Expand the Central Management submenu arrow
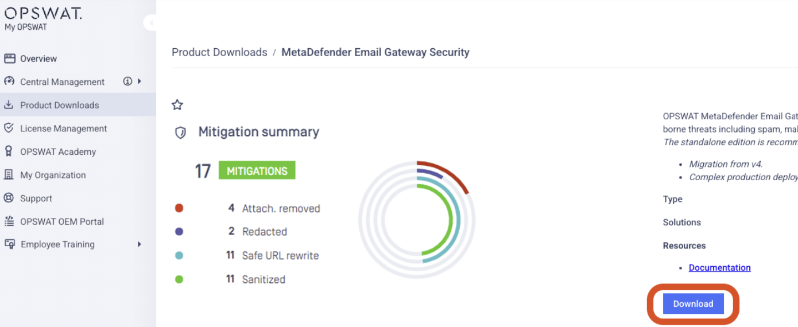This screenshot has height=327, width=798. click(140, 81)
